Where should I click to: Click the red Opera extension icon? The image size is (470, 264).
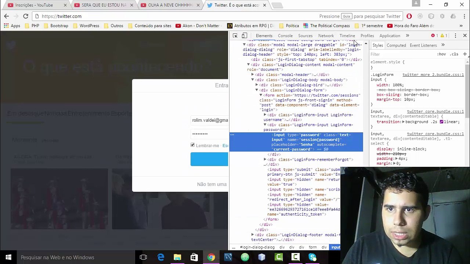pos(409,16)
